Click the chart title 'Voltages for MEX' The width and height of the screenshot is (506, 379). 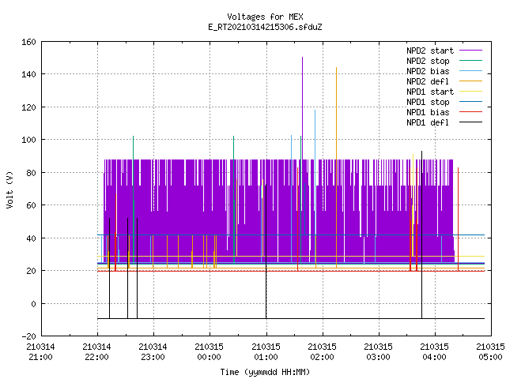pyautogui.click(x=265, y=17)
